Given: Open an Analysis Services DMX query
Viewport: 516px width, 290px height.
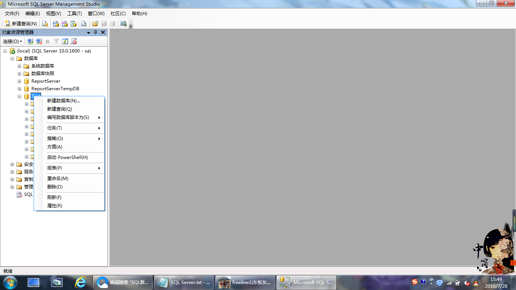Looking at the screenshot, I should click(65, 23).
